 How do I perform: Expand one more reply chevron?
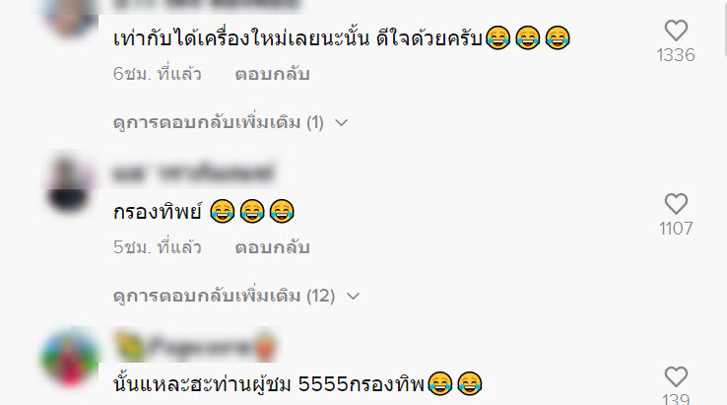click(342, 123)
